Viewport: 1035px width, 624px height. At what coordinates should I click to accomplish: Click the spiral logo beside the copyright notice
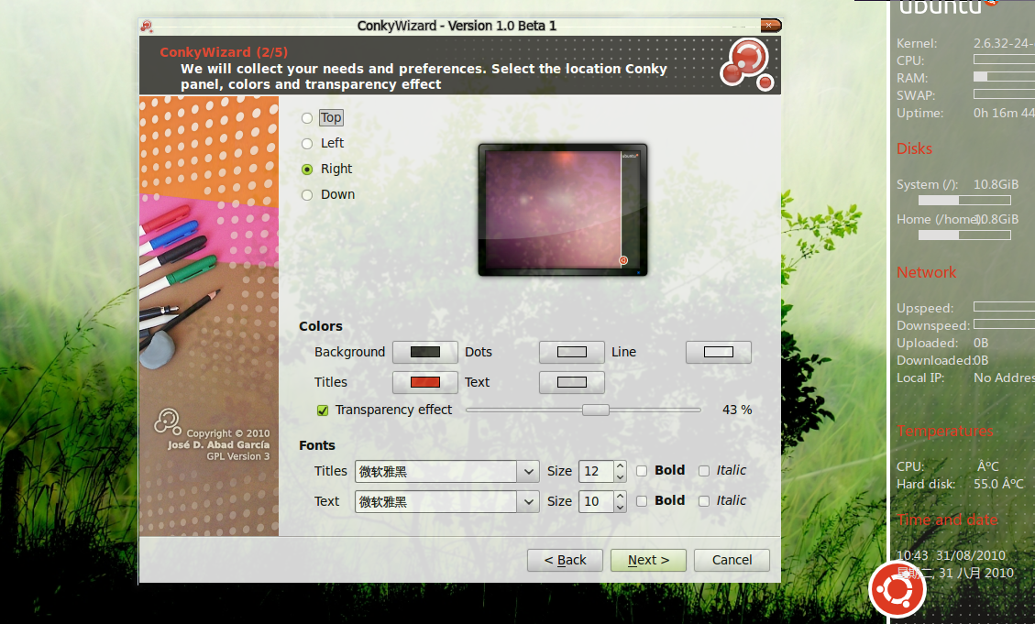(168, 421)
